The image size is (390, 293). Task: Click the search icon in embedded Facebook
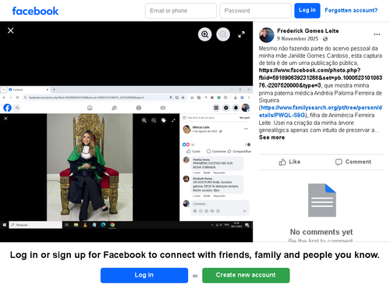[x=17, y=108]
